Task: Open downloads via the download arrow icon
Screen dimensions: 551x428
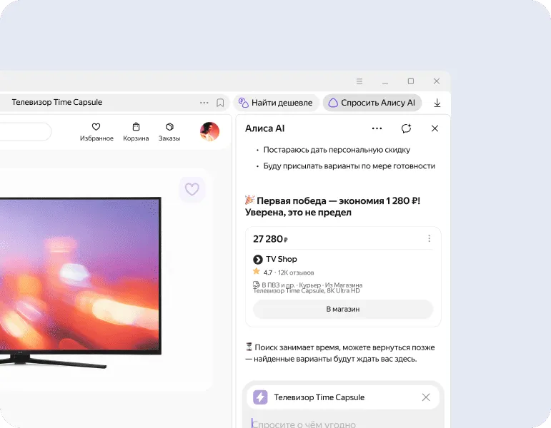Action: pos(437,103)
